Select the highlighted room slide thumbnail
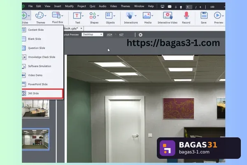The width and height of the screenshot is (247, 165). [35, 139]
